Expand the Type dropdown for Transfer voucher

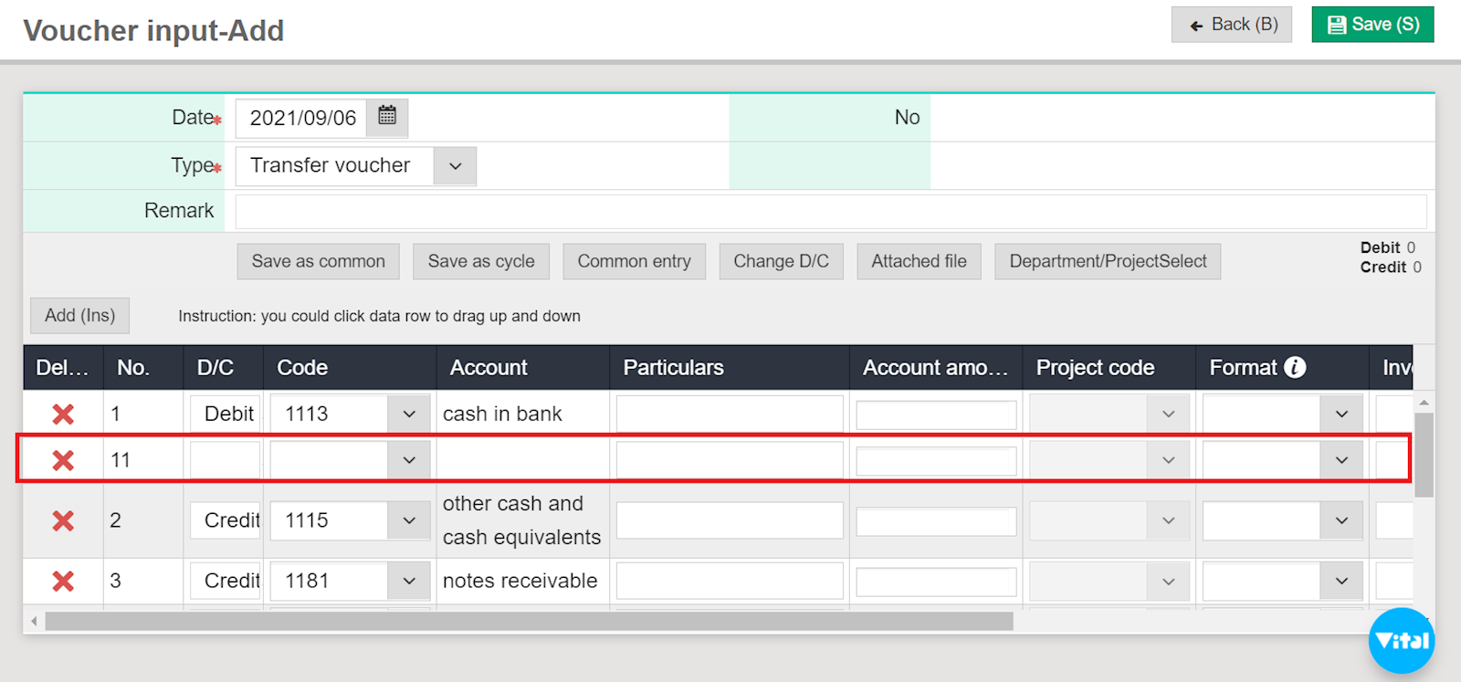[455, 166]
